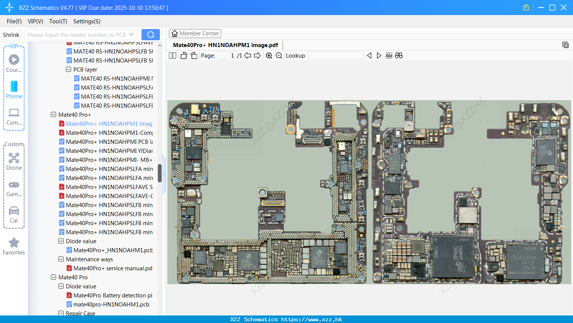Open the Tool(T) menu
Viewport: 573px width, 323px height.
[58, 21]
